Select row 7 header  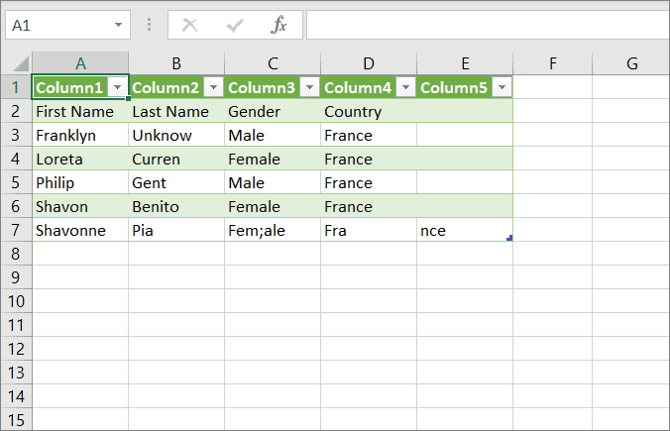[x=16, y=230]
